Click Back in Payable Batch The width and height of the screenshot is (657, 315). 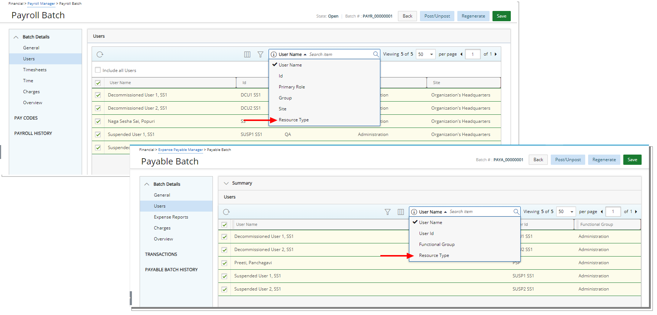[538, 160]
